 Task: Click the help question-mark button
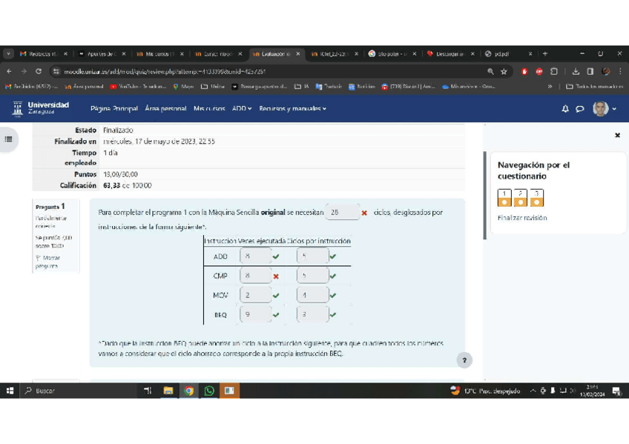point(464,360)
